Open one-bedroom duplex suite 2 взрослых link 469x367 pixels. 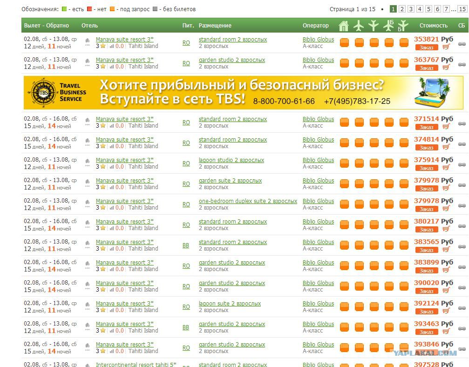(x=248, y=201)
